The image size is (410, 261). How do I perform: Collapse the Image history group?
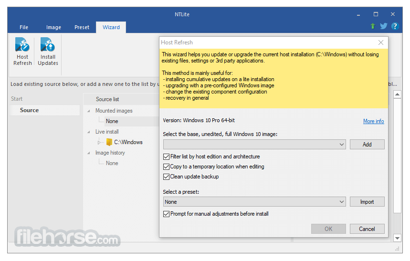tap(89, 153)
